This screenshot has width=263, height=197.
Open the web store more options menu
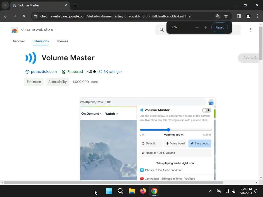[251, 30]
